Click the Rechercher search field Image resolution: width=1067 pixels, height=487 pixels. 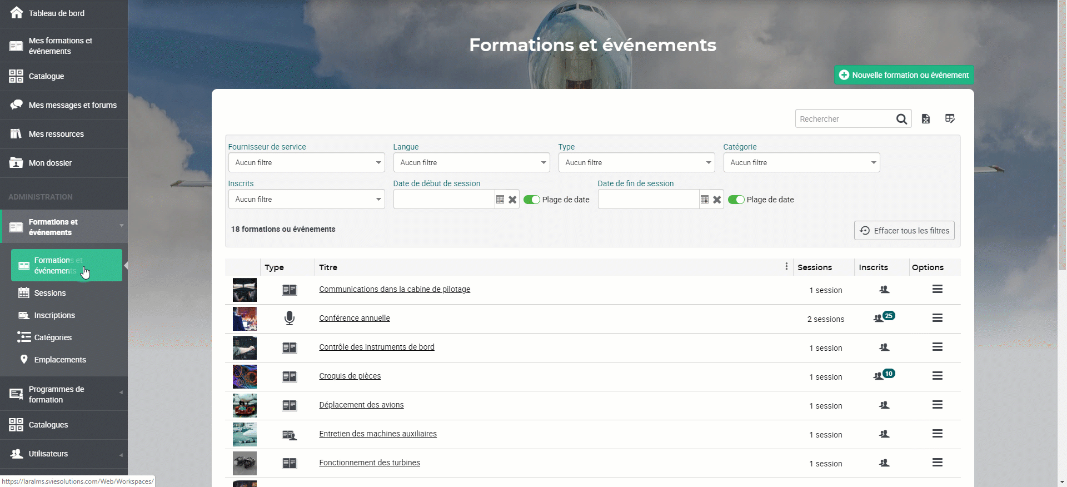coord(844,119)
